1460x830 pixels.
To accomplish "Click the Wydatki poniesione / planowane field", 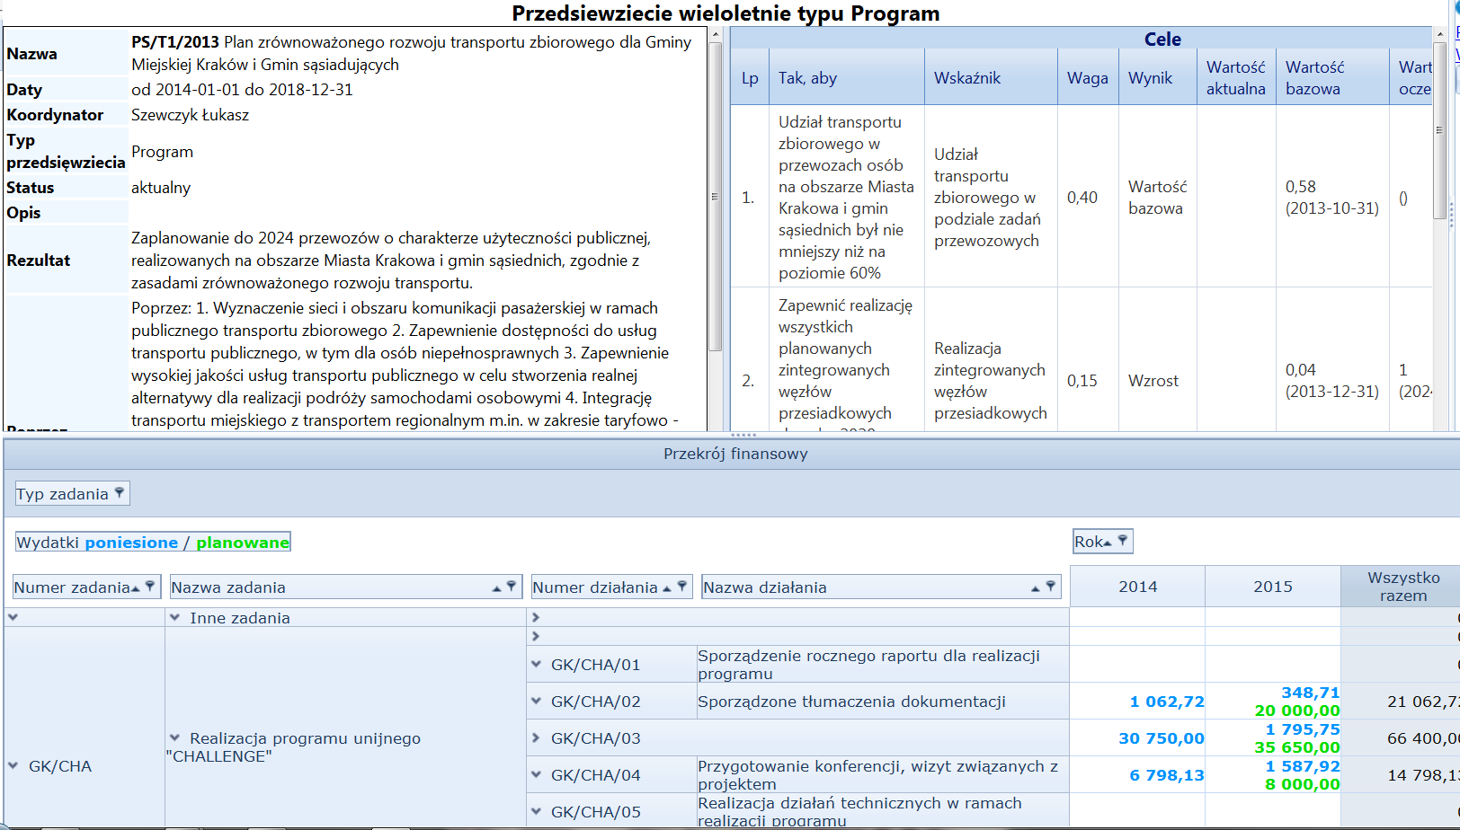I will pyautogui.click(x=153, y=543).
